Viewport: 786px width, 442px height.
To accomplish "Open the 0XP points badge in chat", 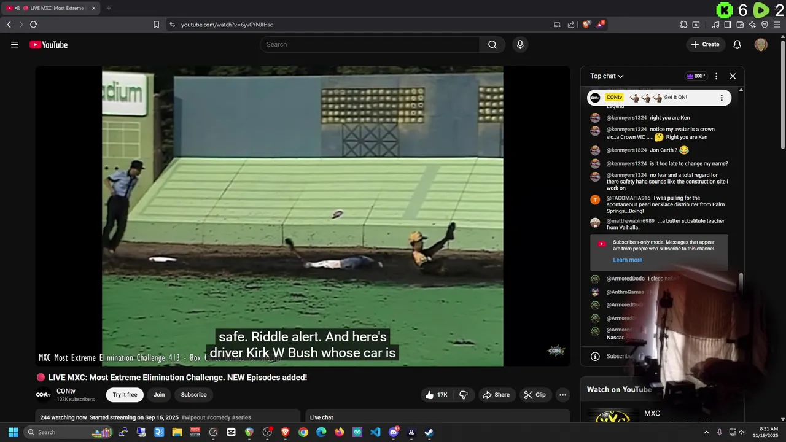I will [x=696, y=76].
